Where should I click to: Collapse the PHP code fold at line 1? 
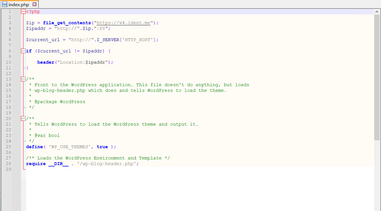coord(23,11)
